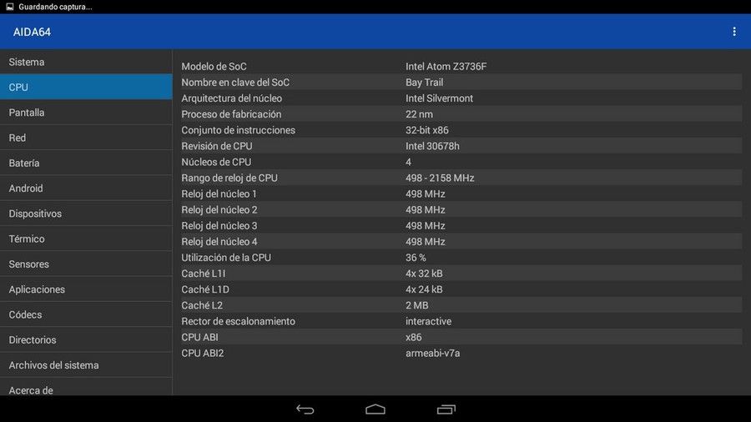751x422 pixels.
Task: Open the Térmico section
Action: point(86,239)
